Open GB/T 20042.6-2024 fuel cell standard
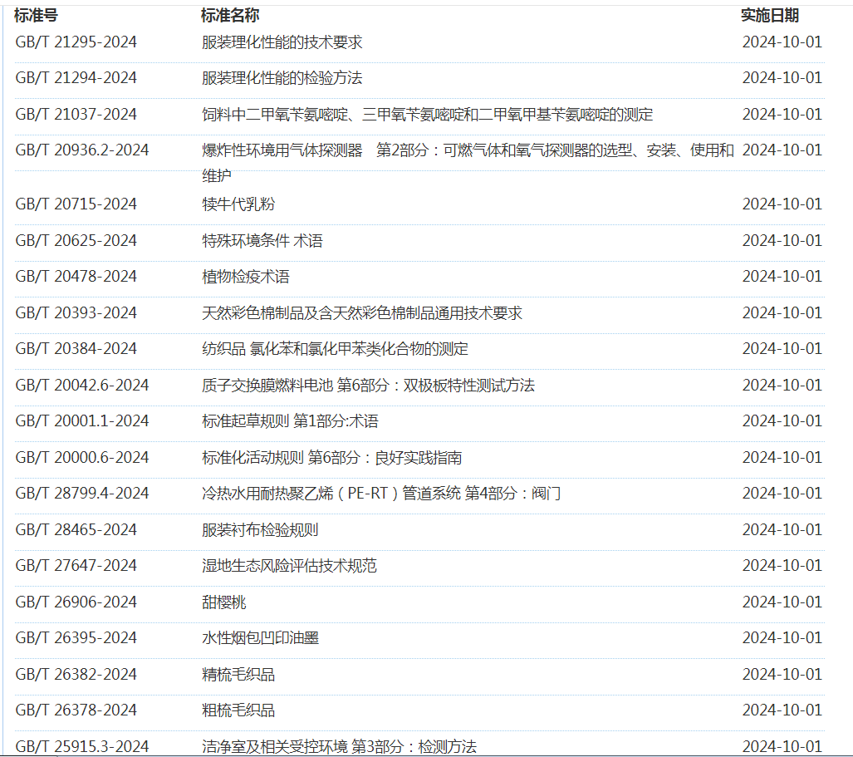 point(82,386)
